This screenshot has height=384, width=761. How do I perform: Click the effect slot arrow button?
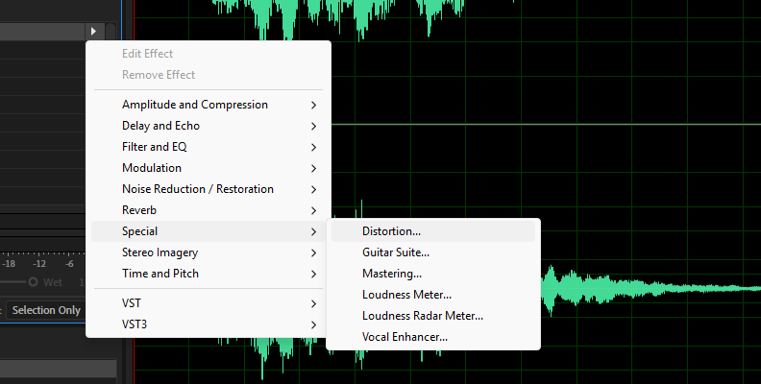[x=93, y=32]
